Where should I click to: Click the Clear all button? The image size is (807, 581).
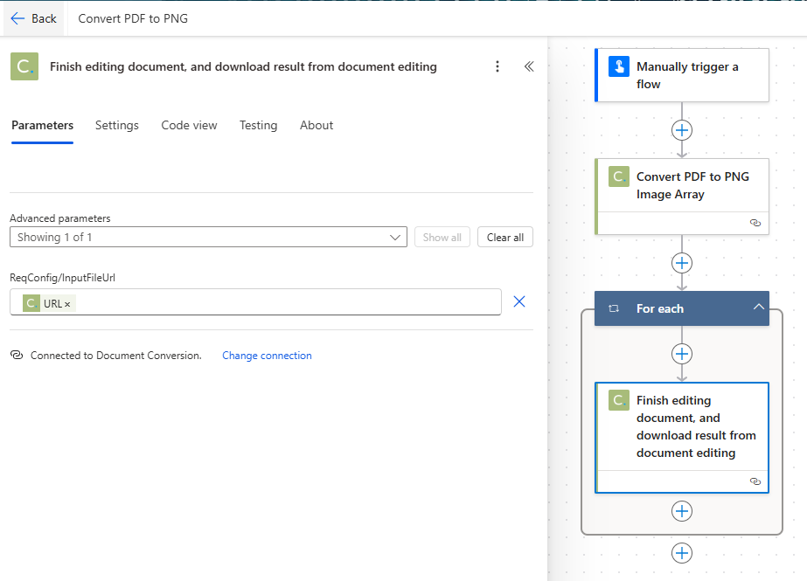504,237
